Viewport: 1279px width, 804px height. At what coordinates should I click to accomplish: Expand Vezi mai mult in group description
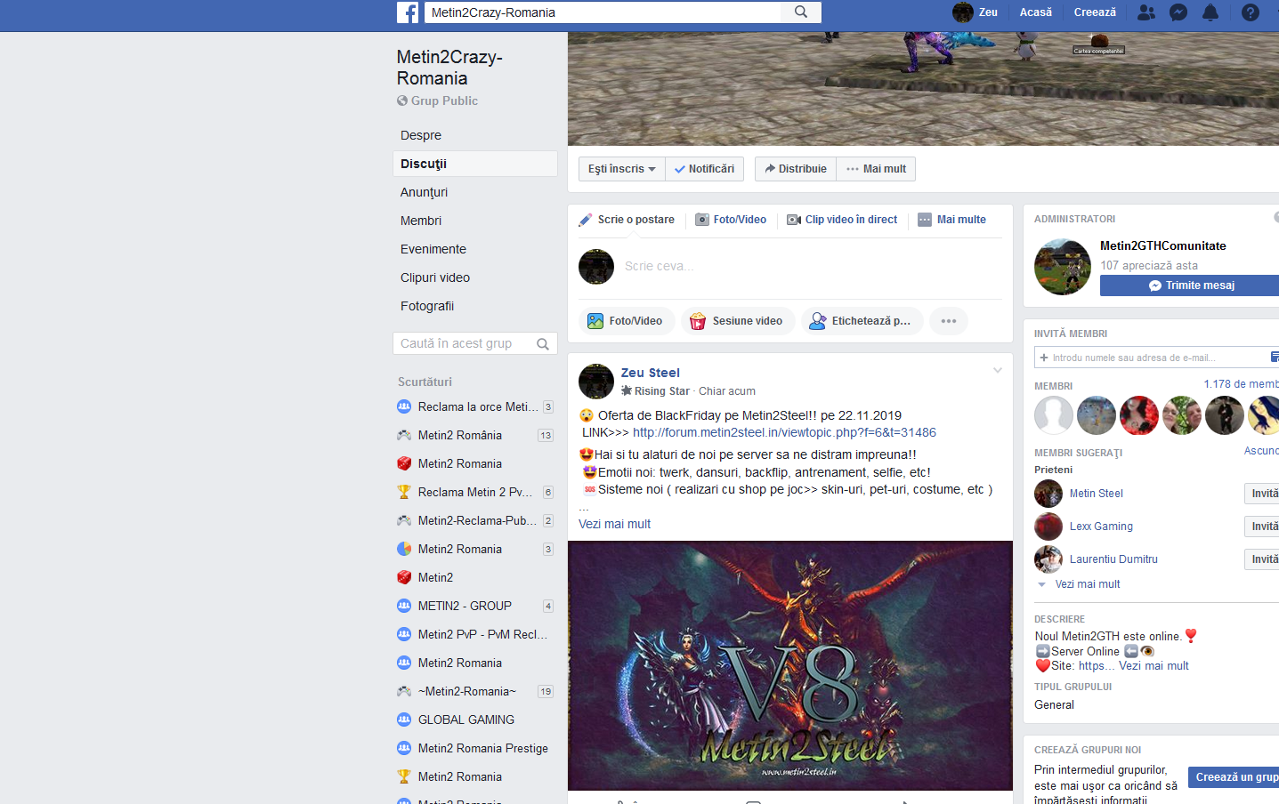pos(1154,665)
